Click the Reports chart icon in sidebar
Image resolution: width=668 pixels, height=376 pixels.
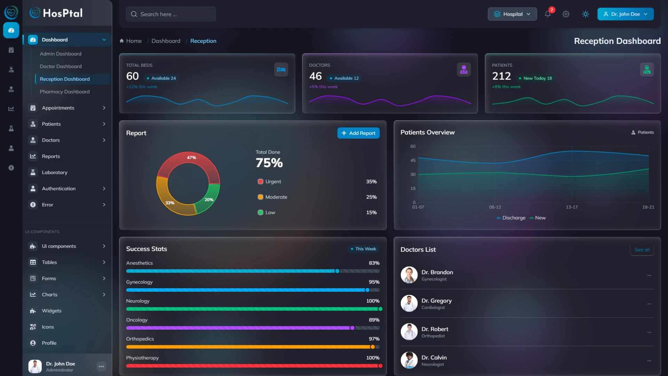click(x=33, y=156)
